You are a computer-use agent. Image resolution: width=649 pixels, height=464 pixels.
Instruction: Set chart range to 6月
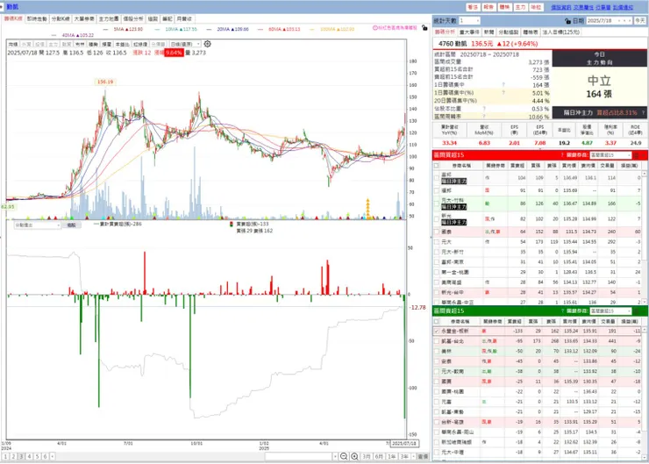[x=379, y=457]
